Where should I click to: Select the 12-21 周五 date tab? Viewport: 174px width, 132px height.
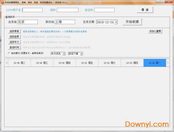[87, 63]
